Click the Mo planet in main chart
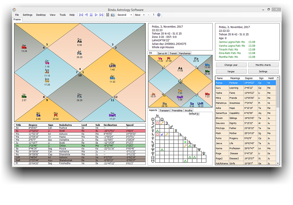Viewport: 293px width, 205px height. pos(112,78)
